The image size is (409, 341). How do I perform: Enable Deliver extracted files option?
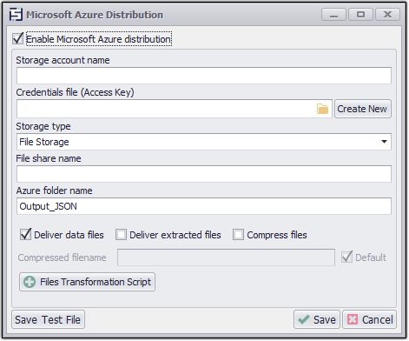pos(121,235)
